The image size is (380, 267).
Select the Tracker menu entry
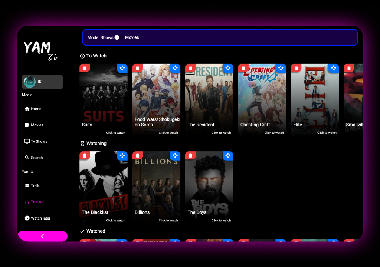point(37,202)
